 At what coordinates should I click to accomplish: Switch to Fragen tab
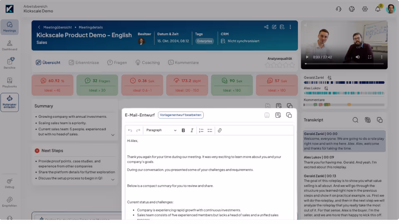(117, 63)
